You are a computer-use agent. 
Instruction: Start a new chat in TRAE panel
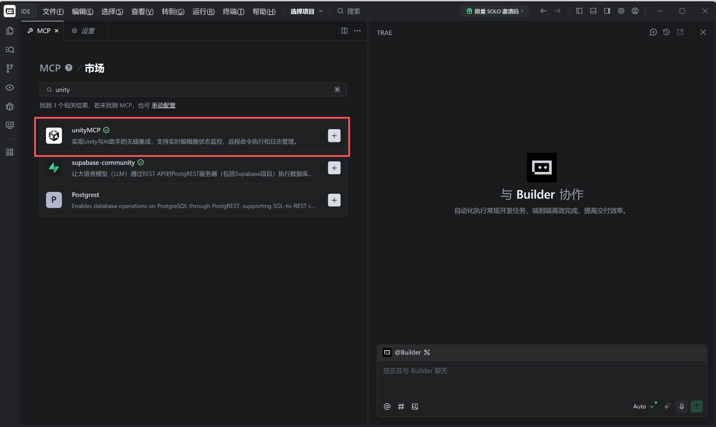point(653,32)
